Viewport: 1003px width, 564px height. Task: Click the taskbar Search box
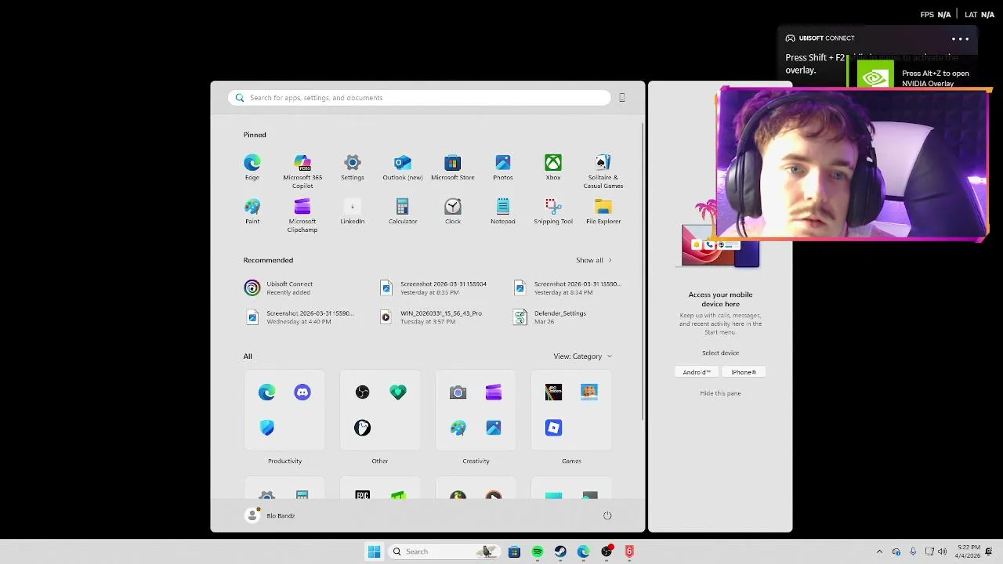444,551
